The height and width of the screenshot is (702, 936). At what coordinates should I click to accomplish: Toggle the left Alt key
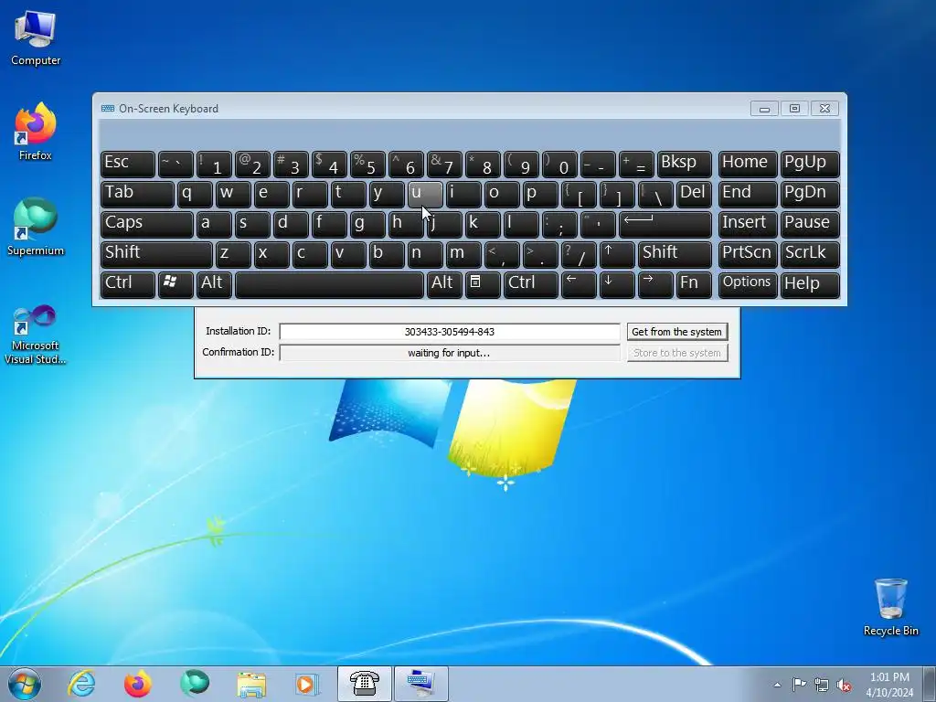pyautogui.click(x=214, y=285)
